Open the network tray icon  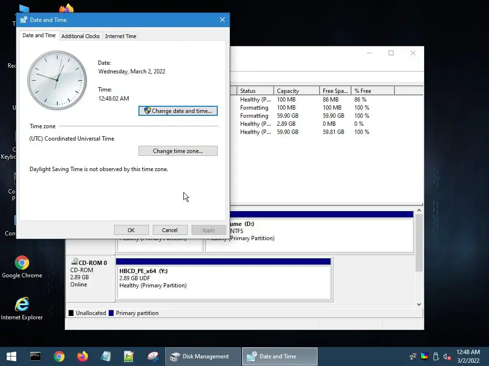(413, 356)
